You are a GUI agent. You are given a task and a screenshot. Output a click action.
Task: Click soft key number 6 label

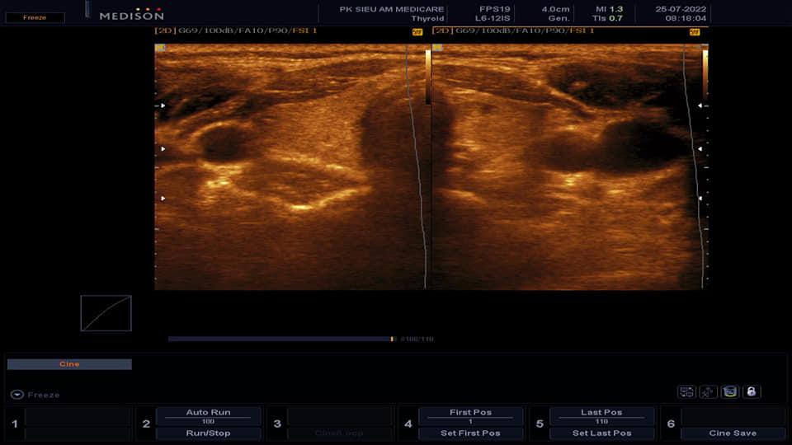pyautogui.click(x=671, y=424)
